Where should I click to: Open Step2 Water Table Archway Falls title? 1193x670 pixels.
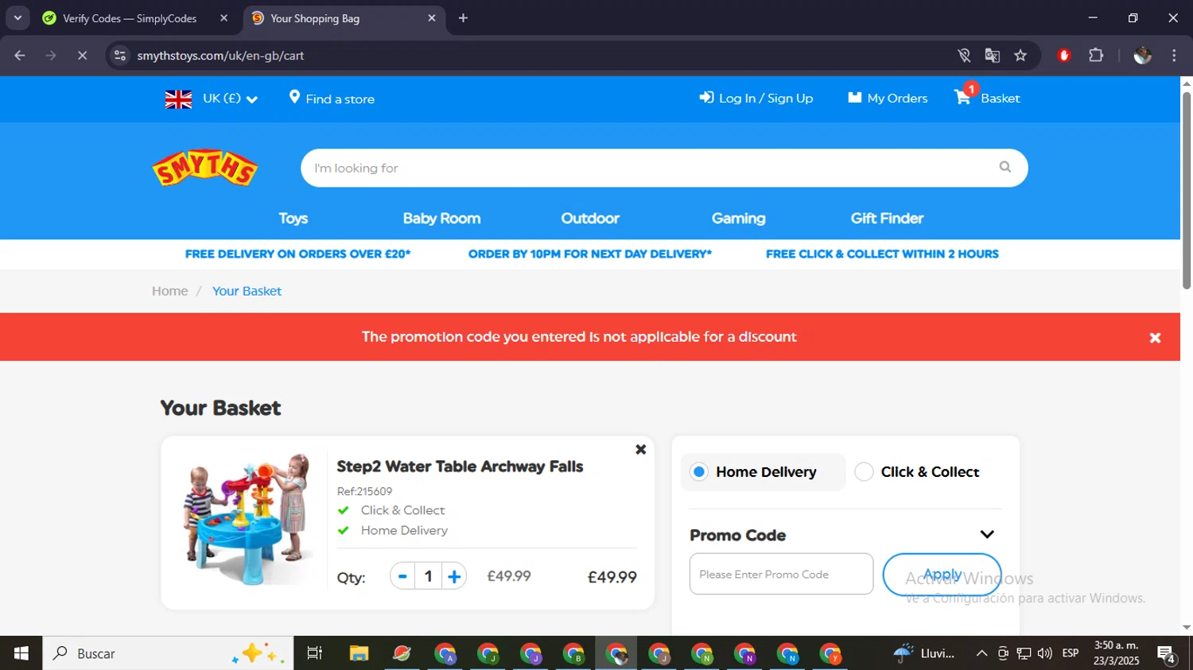pyautogui.click(x=460, y=467)
